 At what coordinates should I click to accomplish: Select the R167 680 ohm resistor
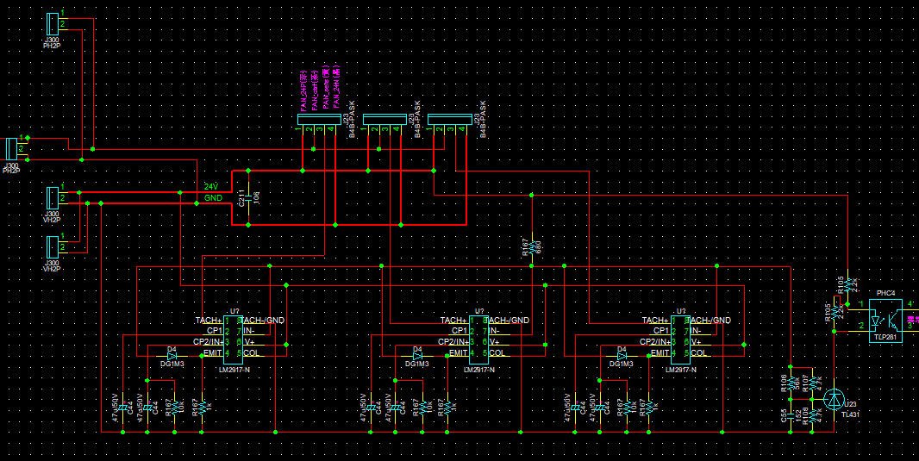tap(532, 248)
